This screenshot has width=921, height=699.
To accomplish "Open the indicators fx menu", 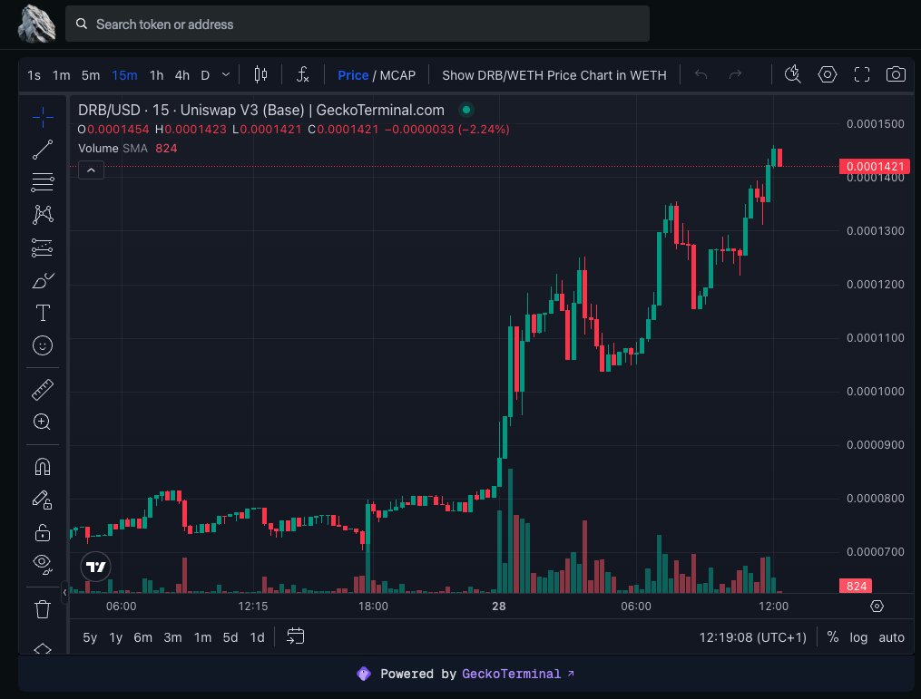I will (302, 74).
